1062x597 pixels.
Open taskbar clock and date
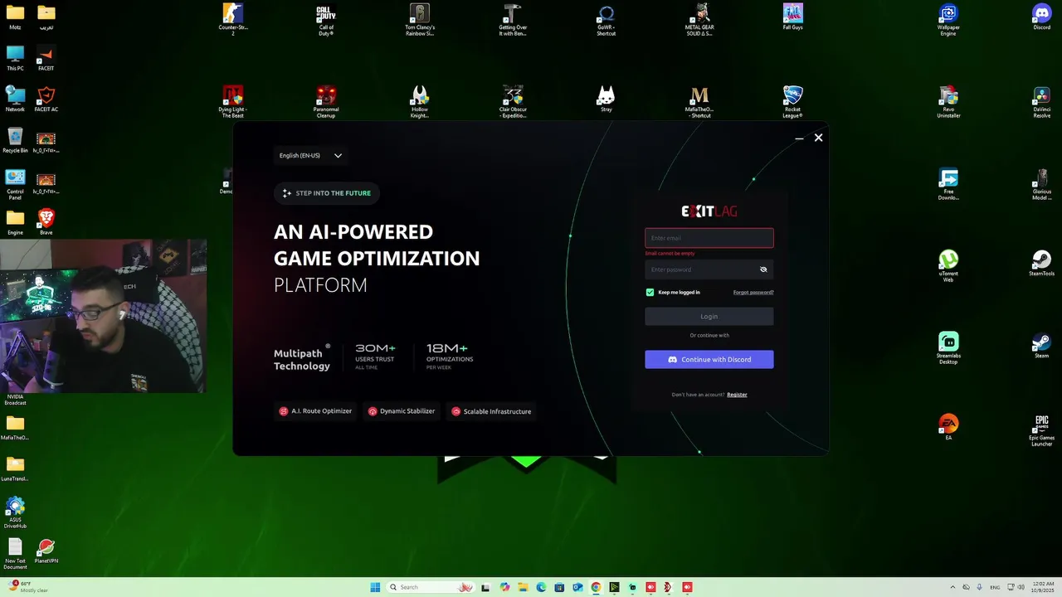(x=1044, y=587)
